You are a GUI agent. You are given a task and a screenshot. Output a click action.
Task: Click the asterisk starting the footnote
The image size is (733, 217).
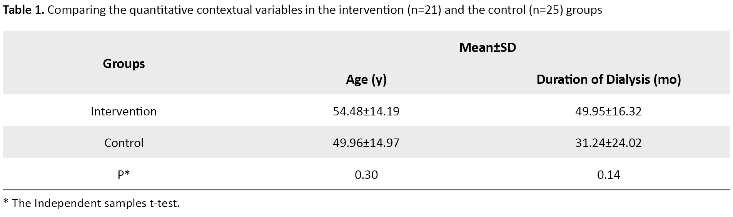(5, 202)
